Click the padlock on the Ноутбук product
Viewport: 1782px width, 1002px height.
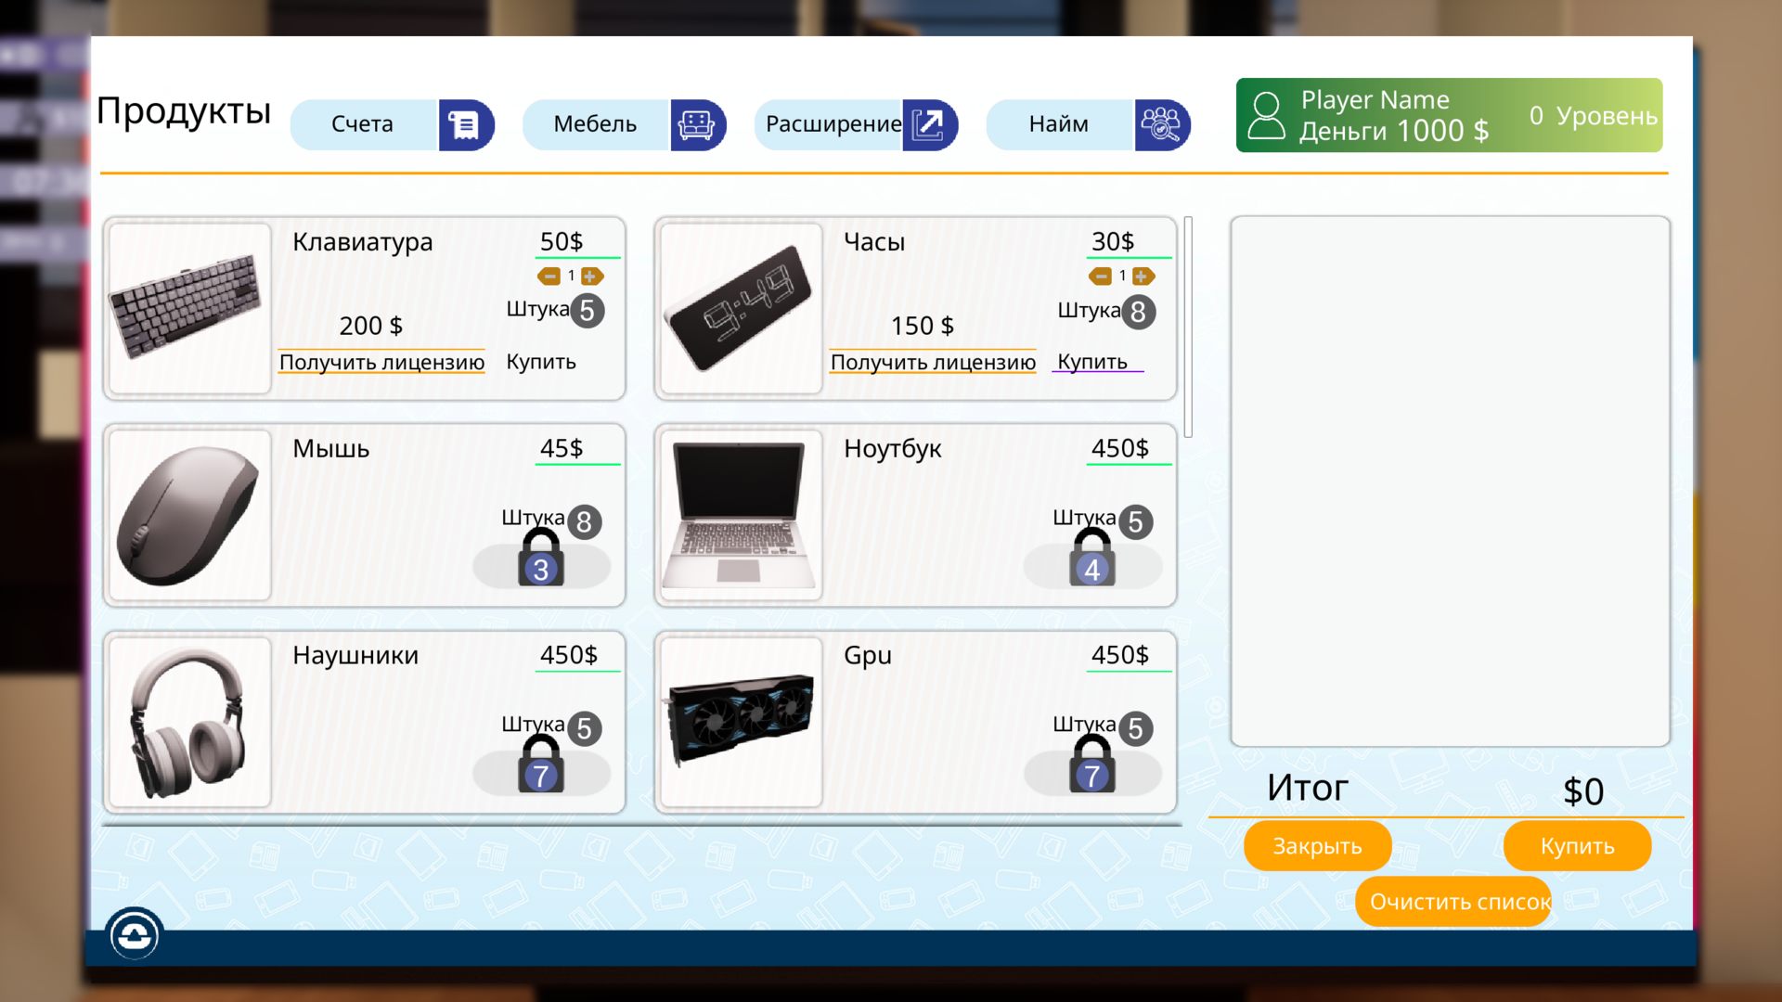click(1092, 559)
